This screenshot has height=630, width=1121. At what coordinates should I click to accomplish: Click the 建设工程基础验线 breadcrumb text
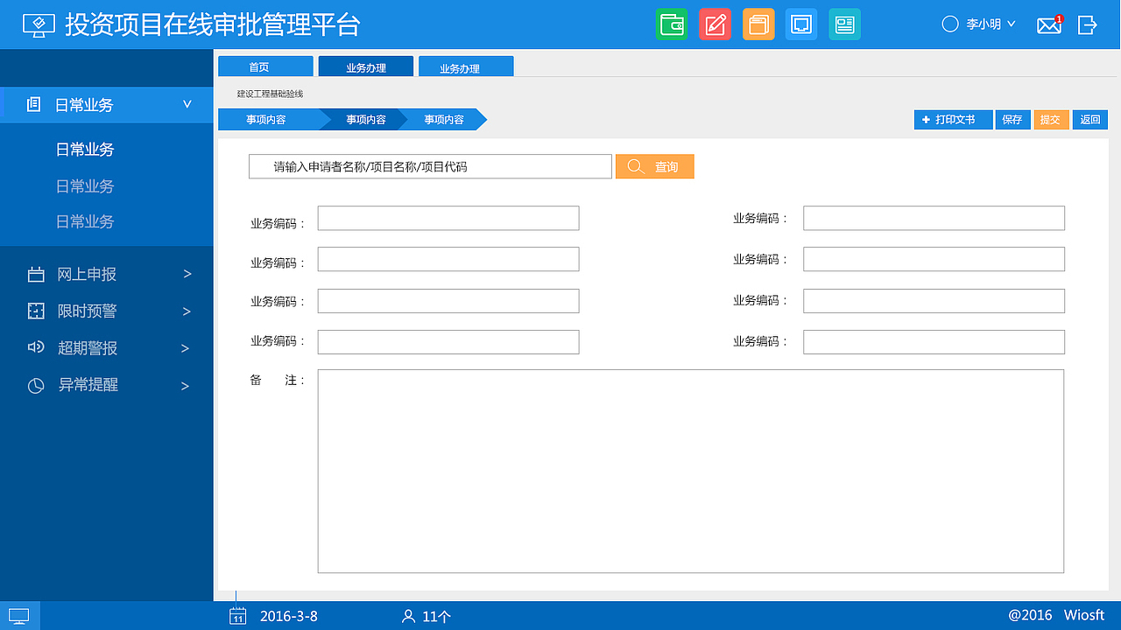tap(270, 94)
